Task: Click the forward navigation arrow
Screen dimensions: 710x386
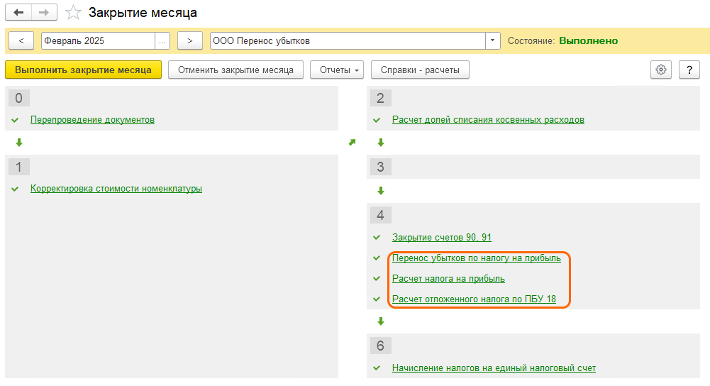Action: [x=43, y=13]
